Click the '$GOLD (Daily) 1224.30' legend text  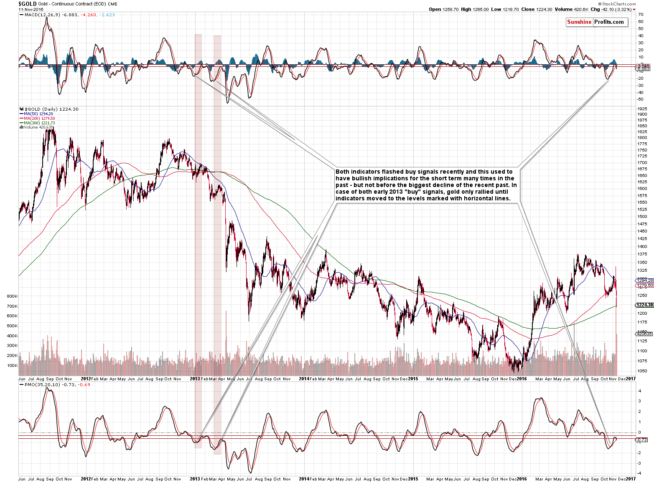(51, 109)
